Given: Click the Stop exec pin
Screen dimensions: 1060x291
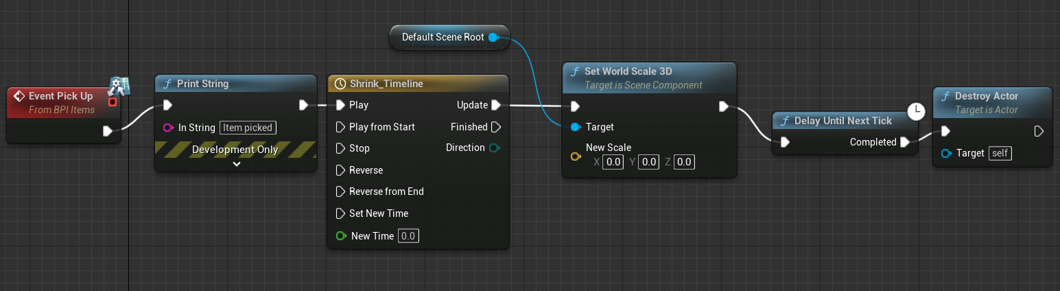Looking at the screenshot, I should coord(341,148).
